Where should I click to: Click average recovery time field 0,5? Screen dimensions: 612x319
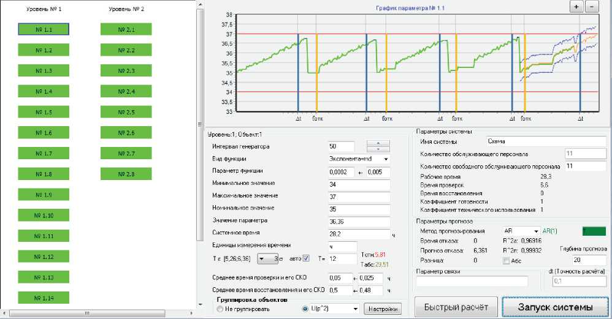(340, 290)
